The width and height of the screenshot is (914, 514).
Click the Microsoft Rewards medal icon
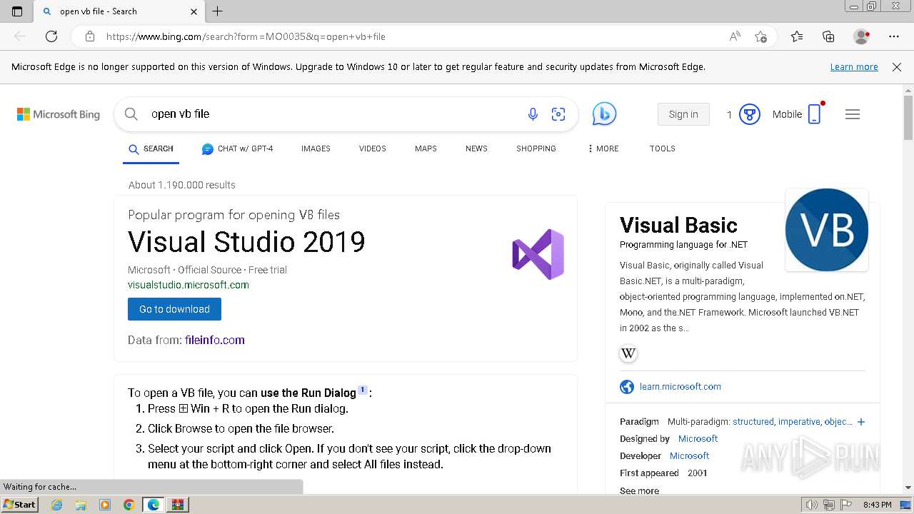749,114
